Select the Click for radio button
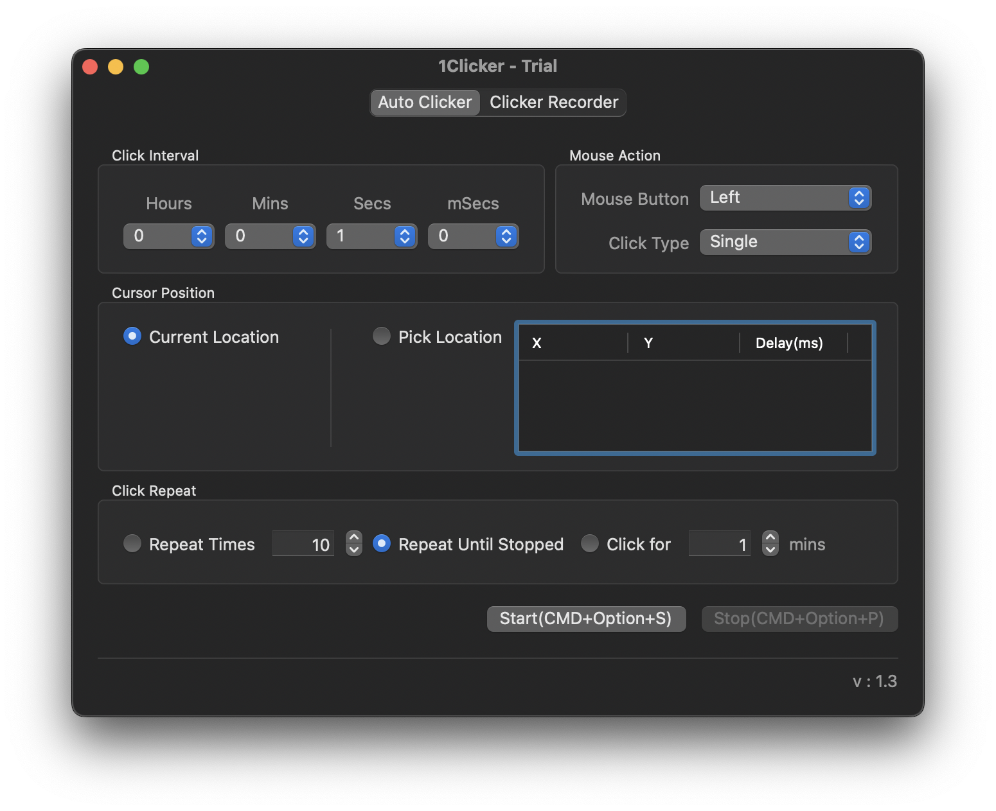The height and width of the screenshot is (811, 996). (590, 544)
